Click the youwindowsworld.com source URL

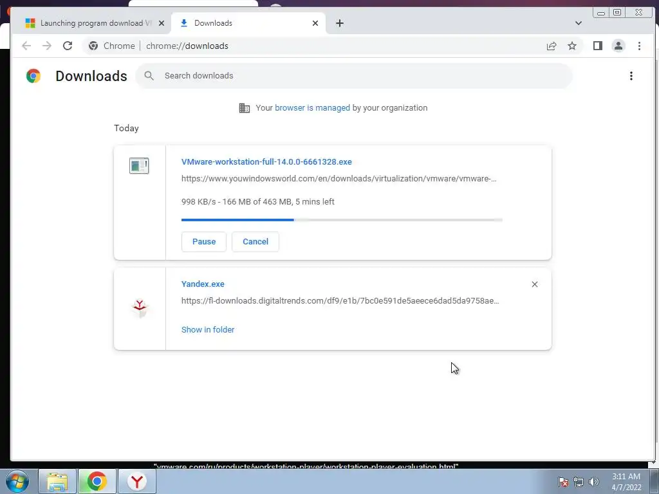339,179
